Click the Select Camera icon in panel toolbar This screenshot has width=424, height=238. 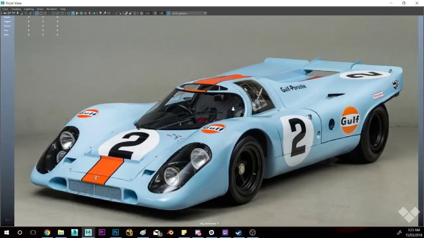5,13
